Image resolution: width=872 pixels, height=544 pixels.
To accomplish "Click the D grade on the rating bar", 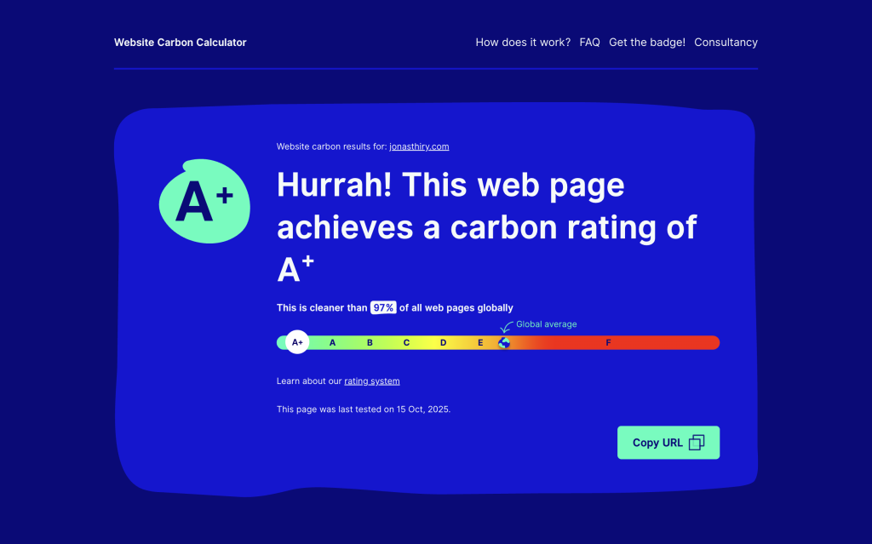I will 443,342.
